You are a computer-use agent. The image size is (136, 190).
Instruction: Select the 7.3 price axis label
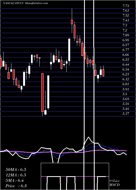125,25
